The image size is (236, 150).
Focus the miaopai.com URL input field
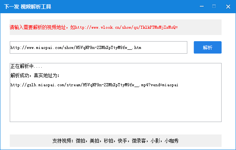(x=99, y=47)
